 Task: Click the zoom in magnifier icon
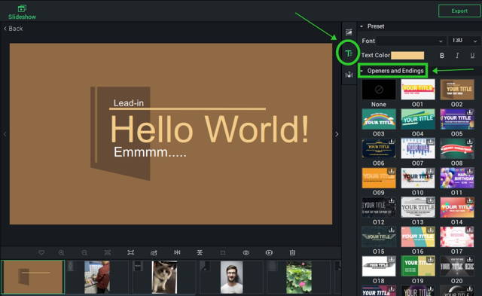pyautogui.click(x=61, y=252)
